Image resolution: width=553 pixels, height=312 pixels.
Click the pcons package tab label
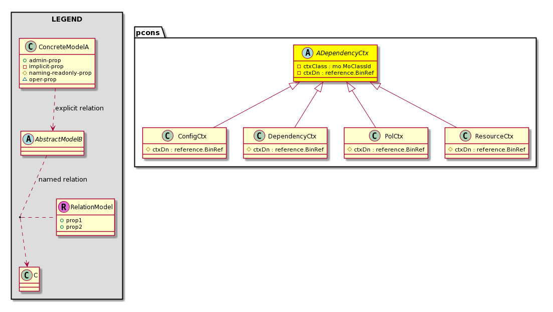click(x=148, y=33)
